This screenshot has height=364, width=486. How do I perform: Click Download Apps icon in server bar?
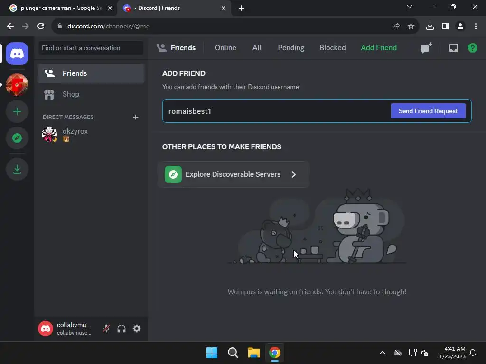point(17,169)
